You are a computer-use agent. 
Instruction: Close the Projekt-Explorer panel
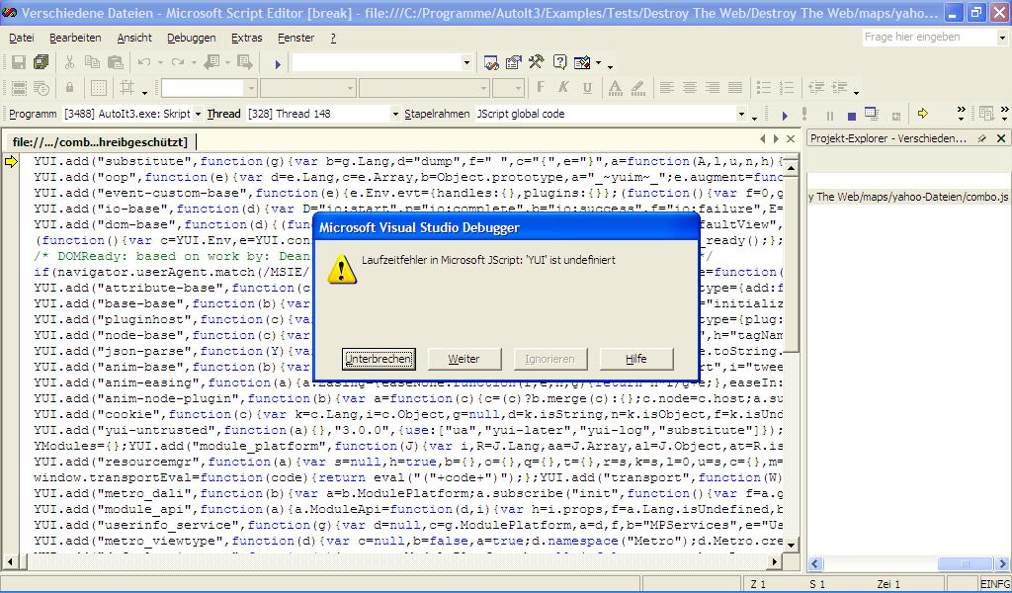click(x=1000, y=139)
